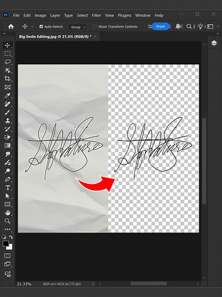
Task: Open the Edit menu
Action: 27,15
